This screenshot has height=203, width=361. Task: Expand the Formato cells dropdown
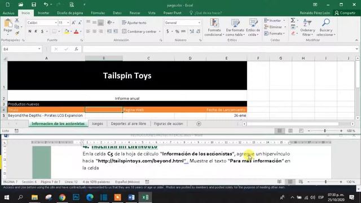284,34
